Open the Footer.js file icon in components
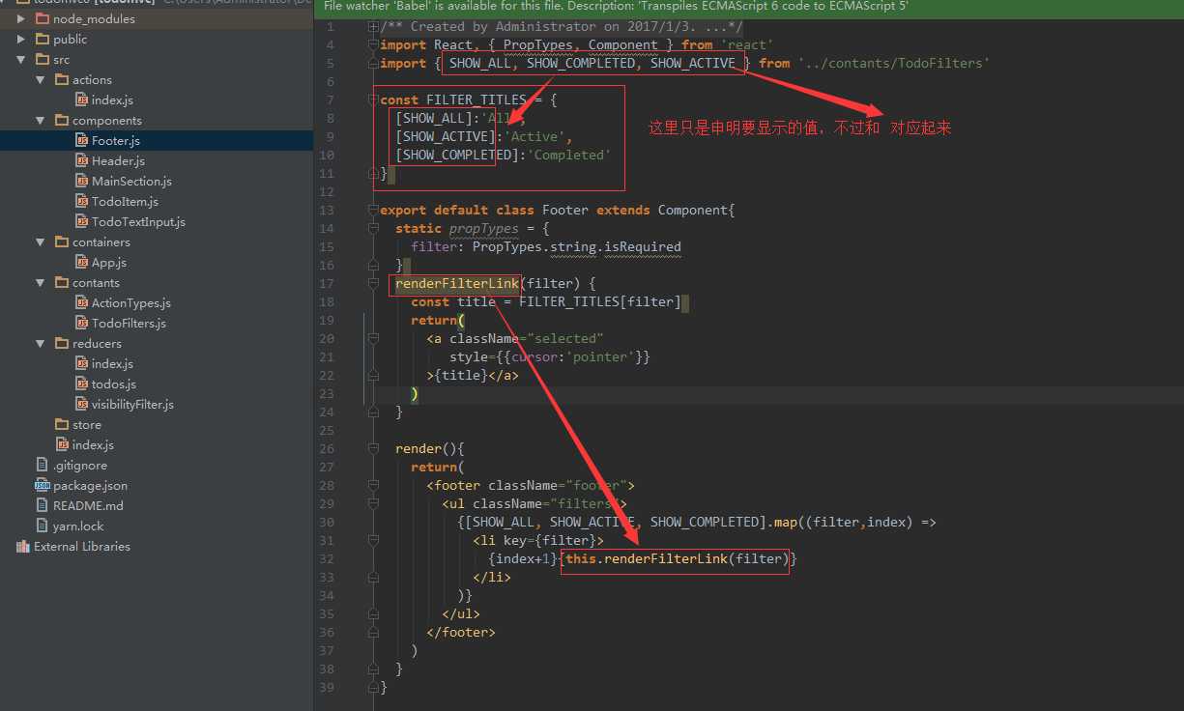The height and width of the screenshot is (711, 1184). pos(82,140)
